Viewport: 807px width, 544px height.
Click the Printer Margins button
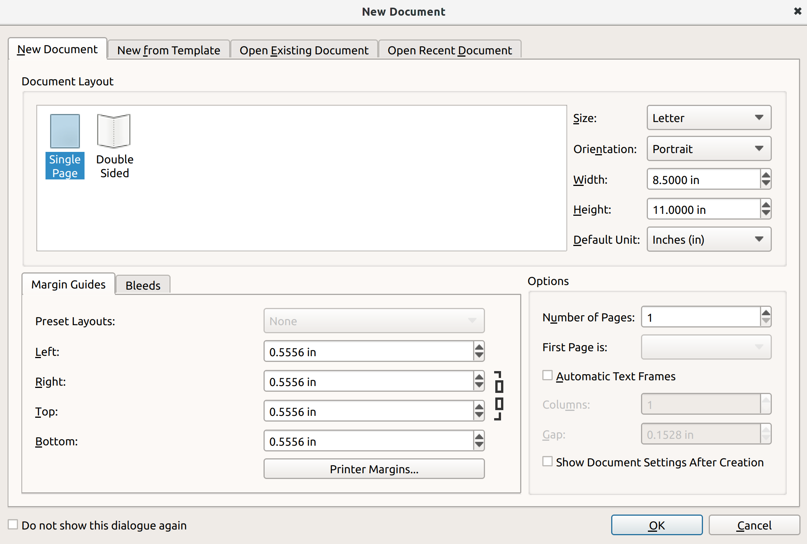point(374,469)
